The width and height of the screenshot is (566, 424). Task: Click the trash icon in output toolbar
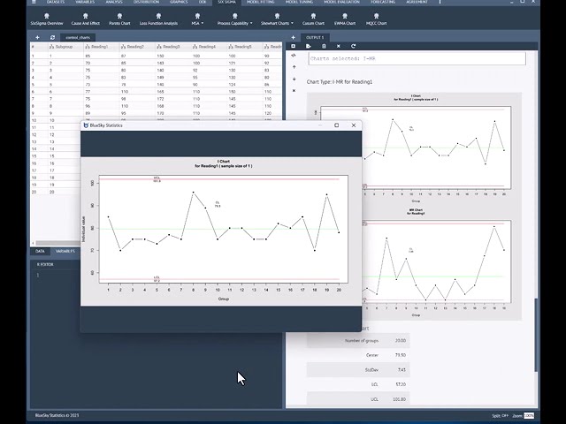pyautogui.click(x=324, y=46)
